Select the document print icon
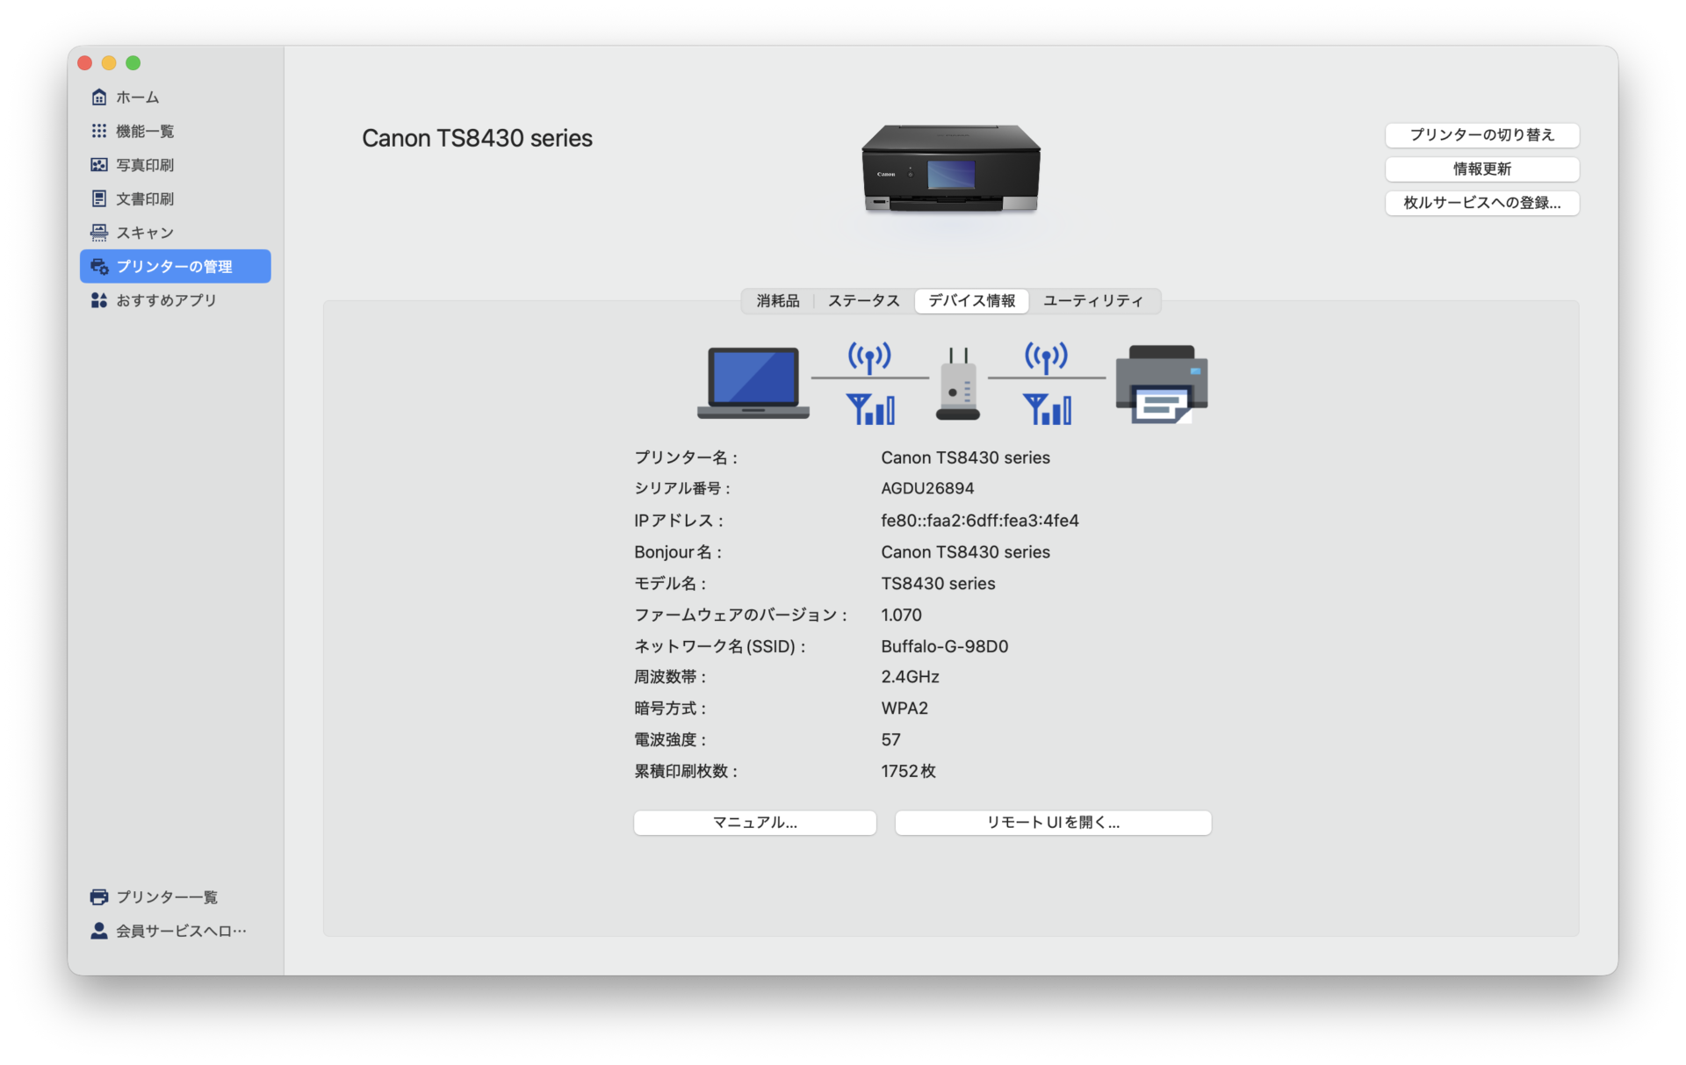This screenshot has width=1686, height=1065. tap(99, 199)
